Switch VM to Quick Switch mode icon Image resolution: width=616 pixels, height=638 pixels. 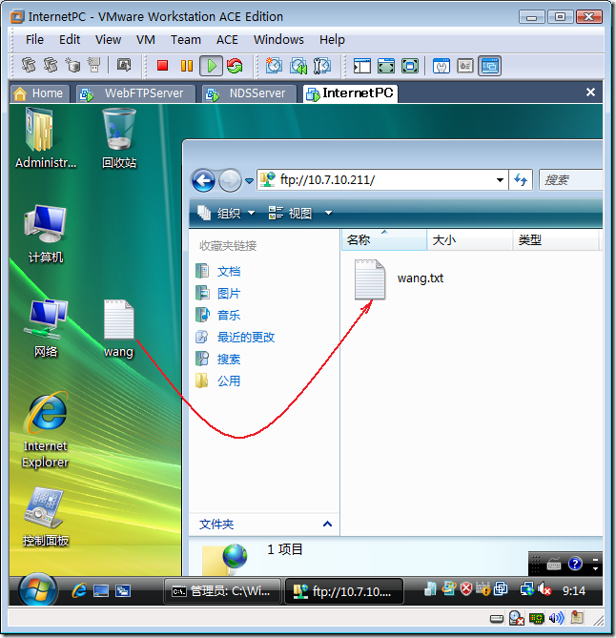[x=385, y=66]
